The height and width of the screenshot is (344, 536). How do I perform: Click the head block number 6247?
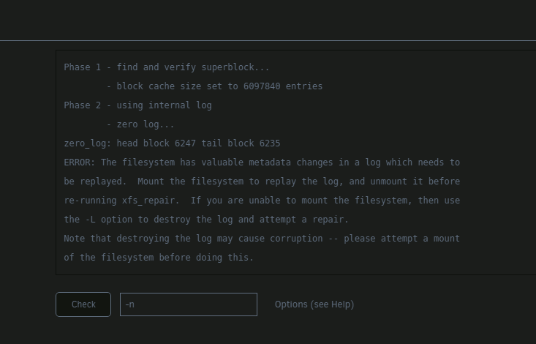pos(185,143)
